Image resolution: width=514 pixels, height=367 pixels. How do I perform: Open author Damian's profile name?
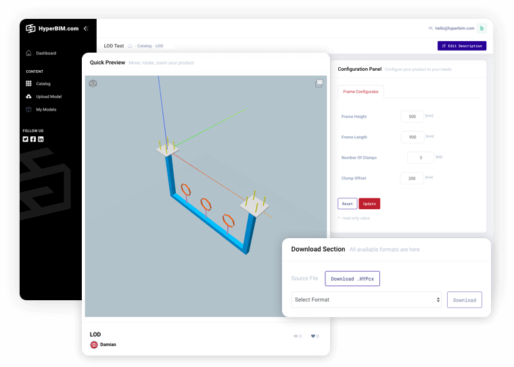(x=108, y=345)
